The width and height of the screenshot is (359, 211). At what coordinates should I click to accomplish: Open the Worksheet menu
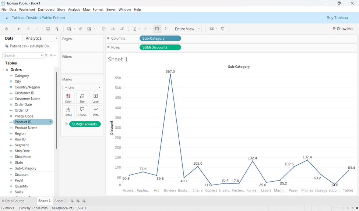pos(27,9)
